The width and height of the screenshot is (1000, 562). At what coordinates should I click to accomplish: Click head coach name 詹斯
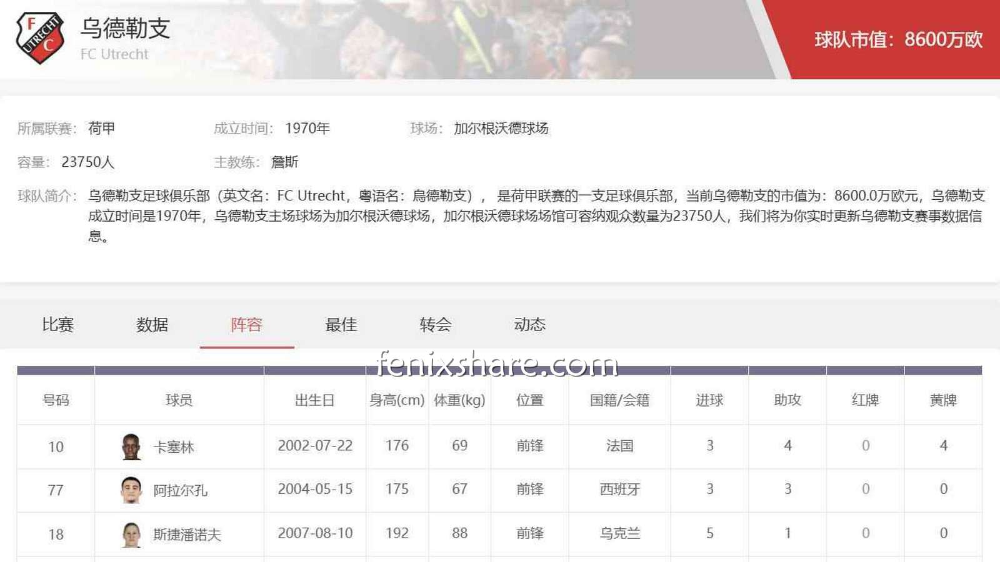click(x=285, y=162)
